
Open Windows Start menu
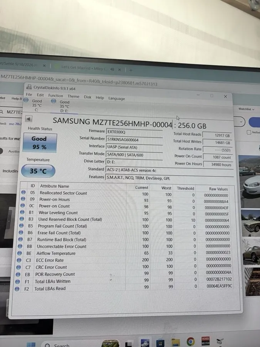(x=31, y=345)
